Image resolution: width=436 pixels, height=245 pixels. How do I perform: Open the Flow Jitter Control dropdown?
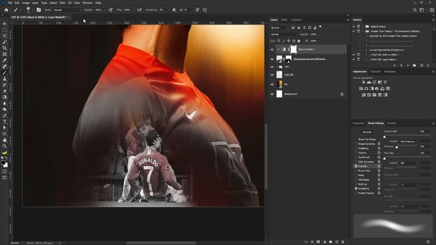coord(409,163)
